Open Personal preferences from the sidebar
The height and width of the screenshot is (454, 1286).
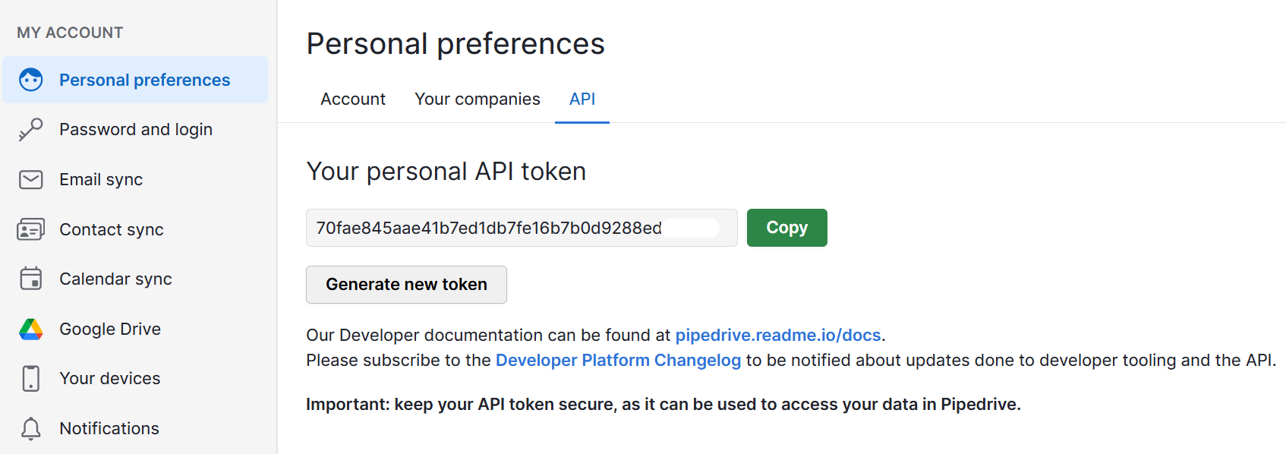(x=144, y=79)
